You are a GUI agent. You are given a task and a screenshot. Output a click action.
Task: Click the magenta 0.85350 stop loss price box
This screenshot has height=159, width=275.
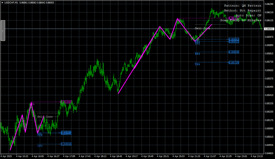point(66,102)
